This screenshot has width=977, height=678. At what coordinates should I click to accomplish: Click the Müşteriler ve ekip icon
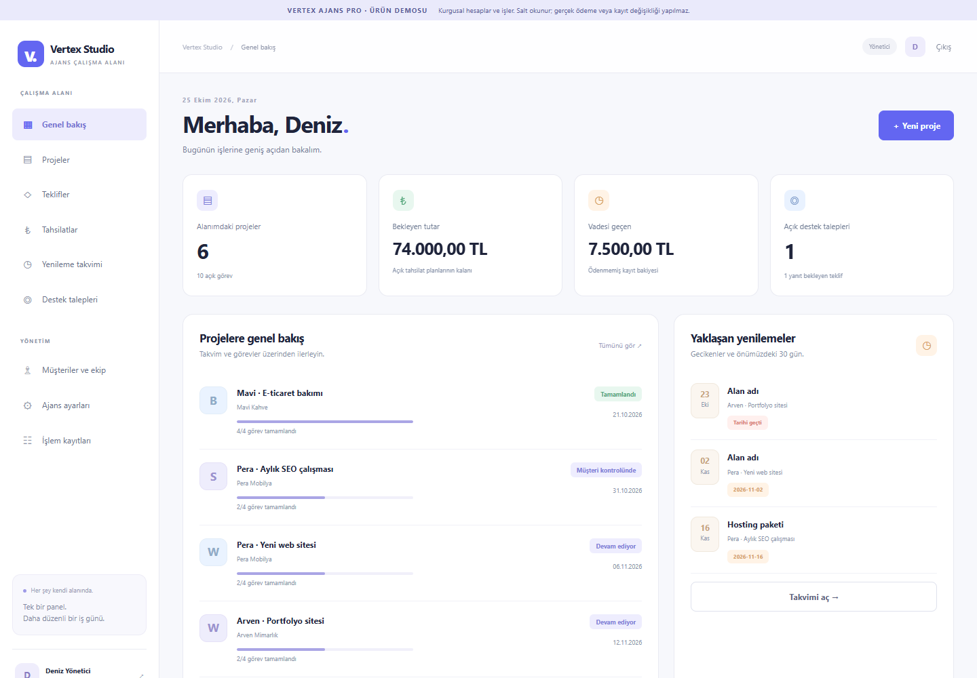(28, 370)
